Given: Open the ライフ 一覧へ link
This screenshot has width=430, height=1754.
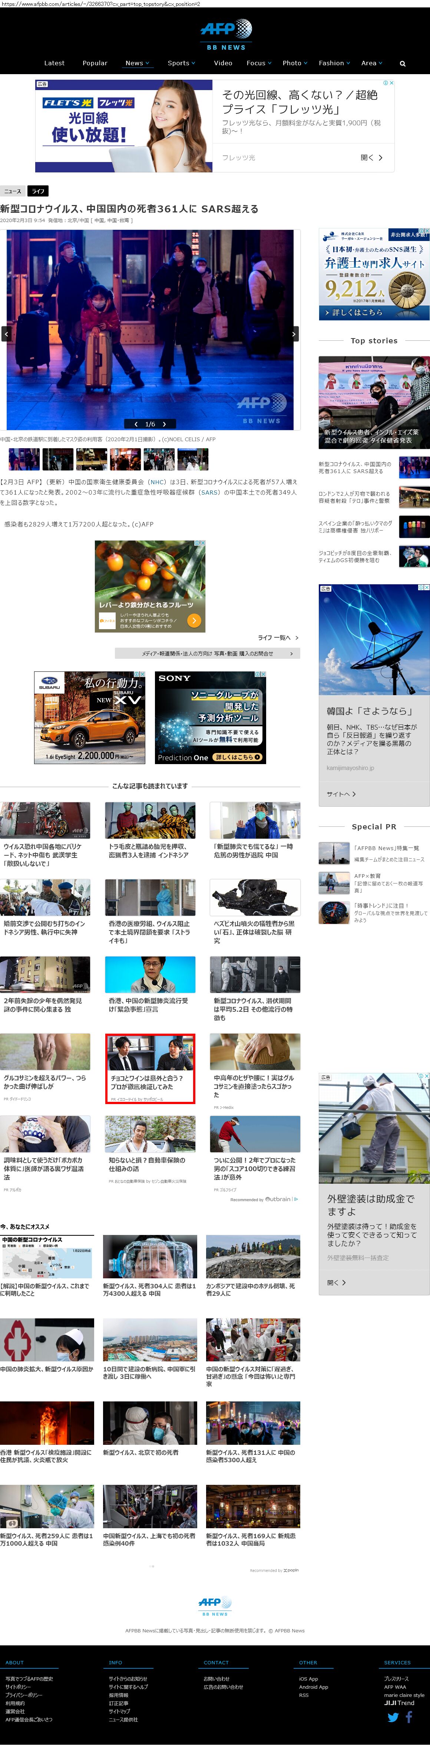Looking at the screenshot, I should [278, 638].
